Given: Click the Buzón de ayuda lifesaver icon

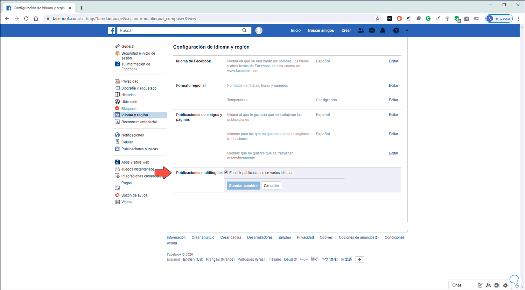Looking at the screenshot, I should (117, 195).
